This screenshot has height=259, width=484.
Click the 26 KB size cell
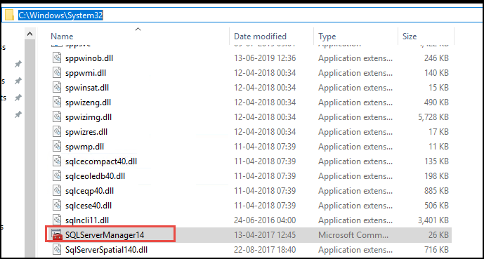click(x=438, y=235)
